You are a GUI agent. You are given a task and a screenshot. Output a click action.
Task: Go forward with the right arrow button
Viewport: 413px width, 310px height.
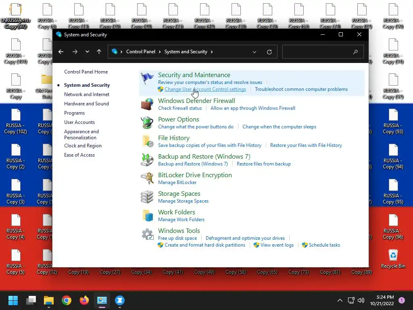[75, 52]
